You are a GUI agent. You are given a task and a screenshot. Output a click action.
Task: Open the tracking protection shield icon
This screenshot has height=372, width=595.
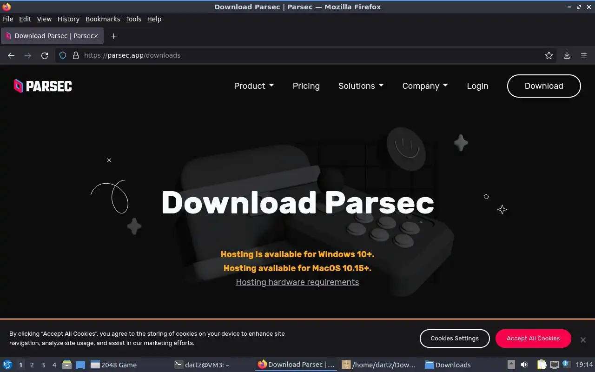[63, 55]
